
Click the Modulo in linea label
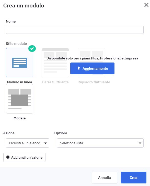[x=19, y=82]
